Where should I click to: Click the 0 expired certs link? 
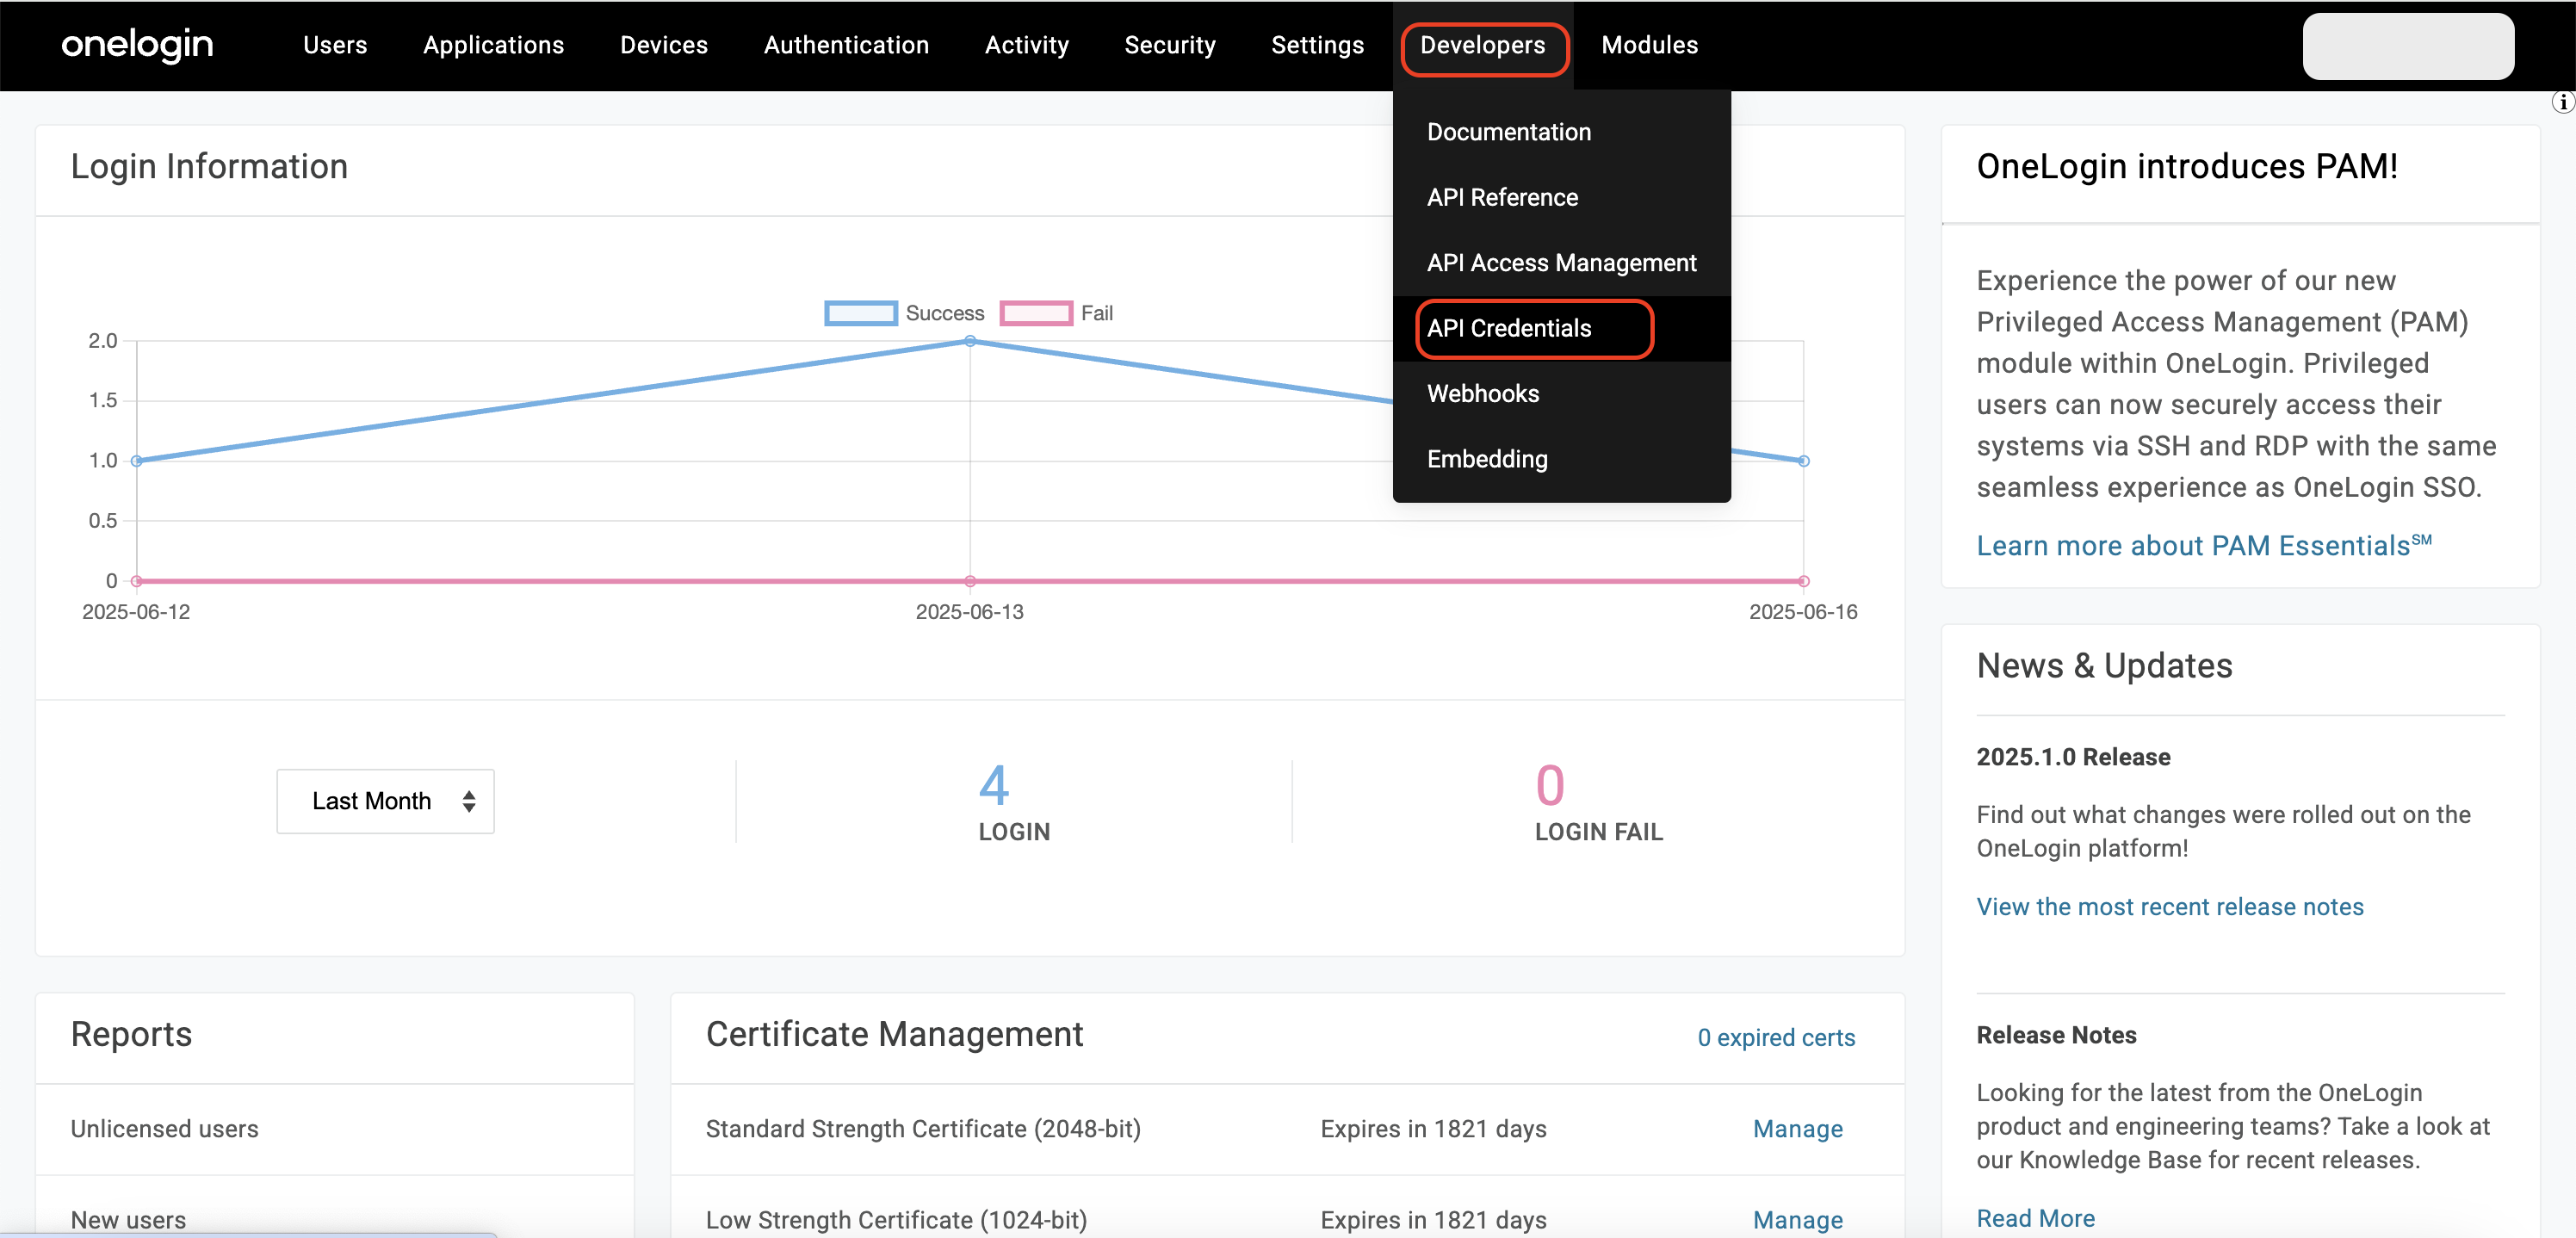(x=1776, y=1037)
